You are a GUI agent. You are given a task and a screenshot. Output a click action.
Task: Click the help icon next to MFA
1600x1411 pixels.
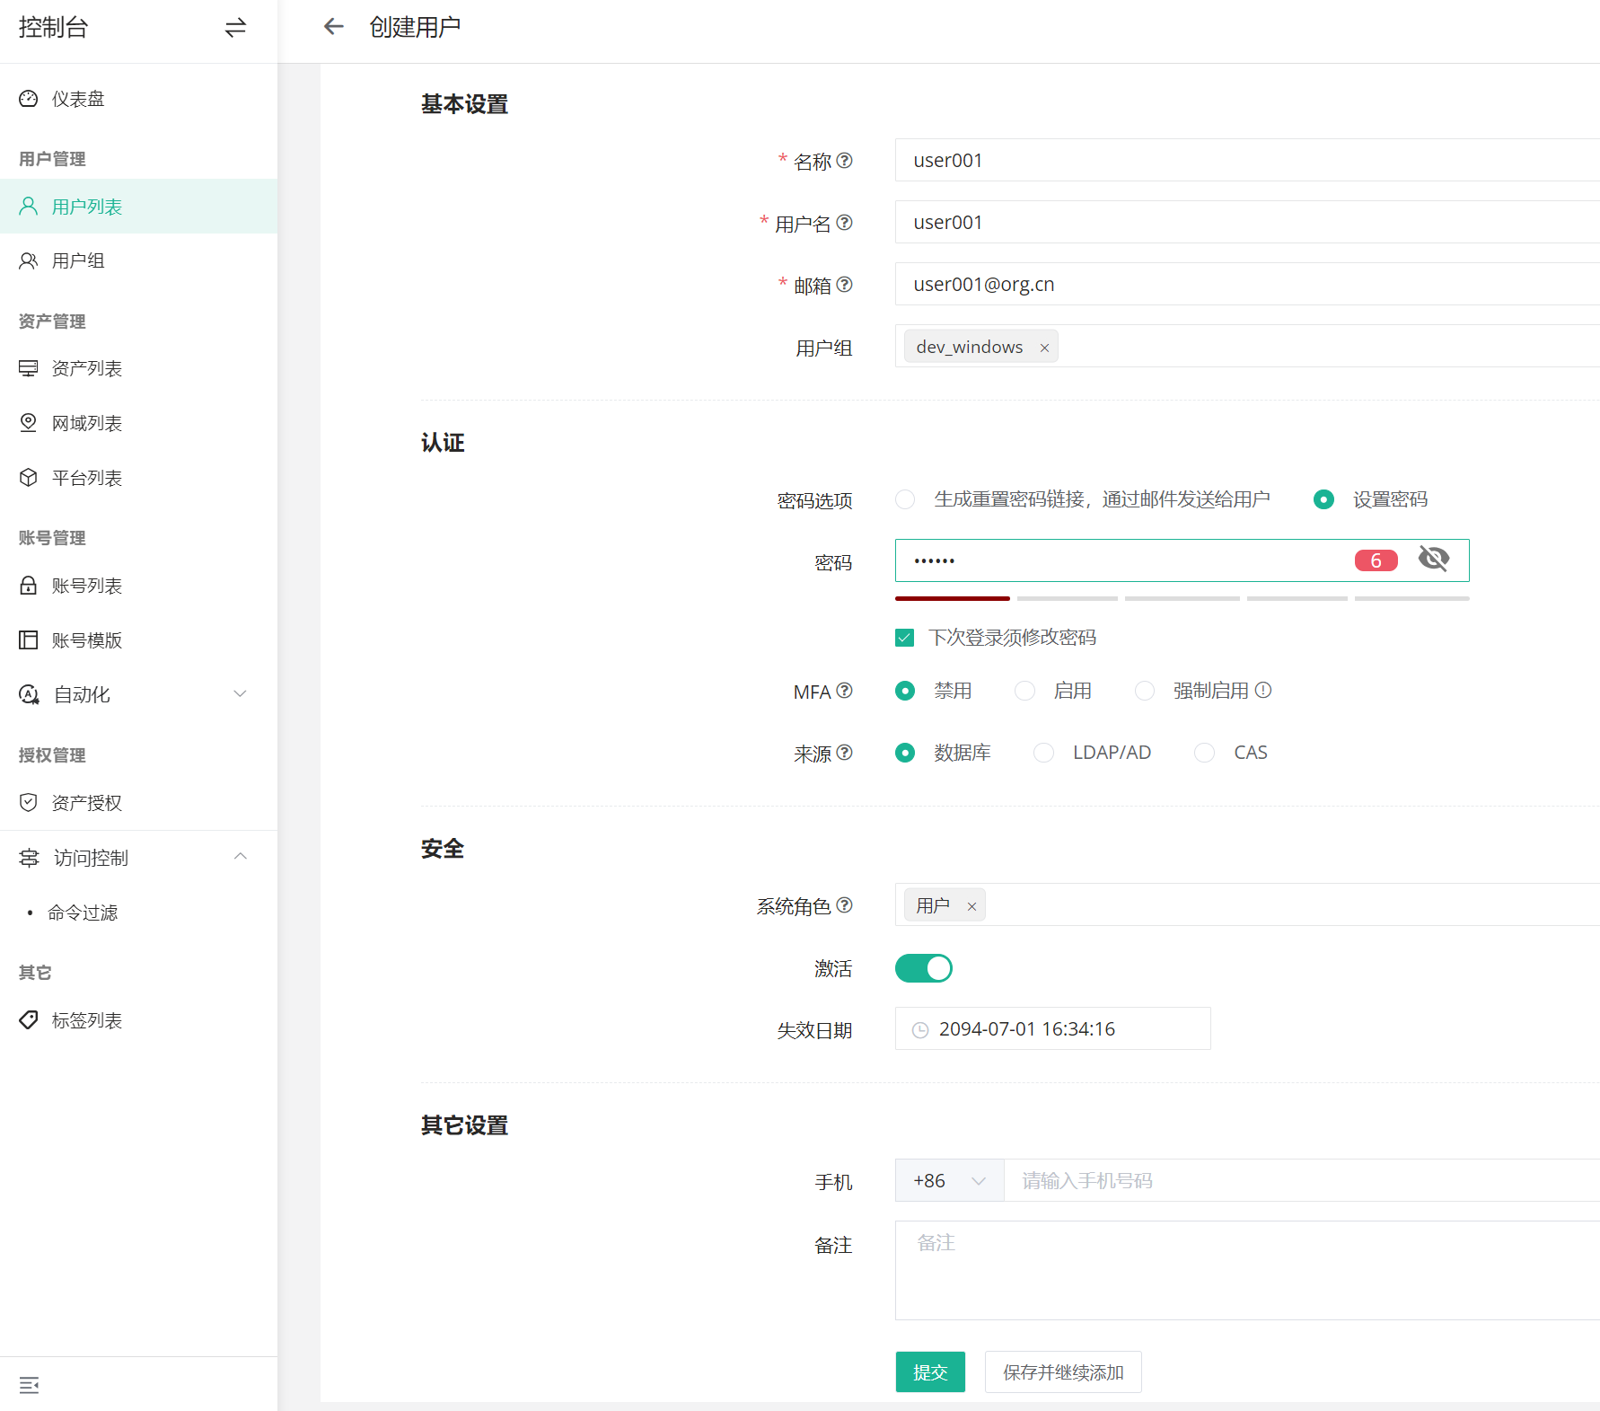(844, 691)
